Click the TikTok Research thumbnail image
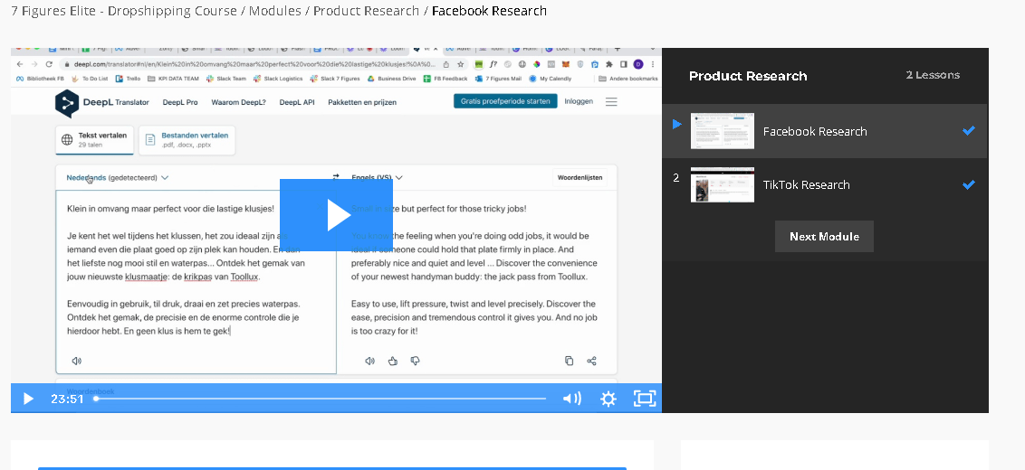The image size is (1025, 470). [722, 184]
